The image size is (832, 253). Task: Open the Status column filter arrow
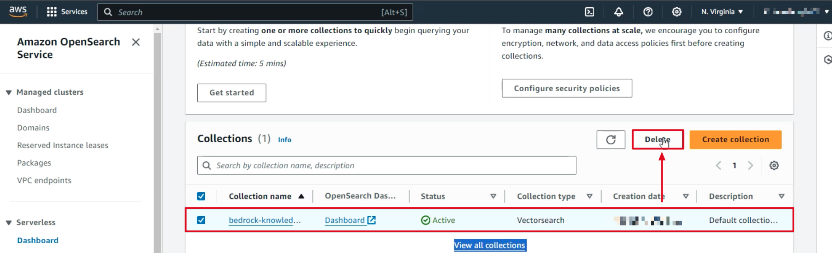click(x=493, y=196)
